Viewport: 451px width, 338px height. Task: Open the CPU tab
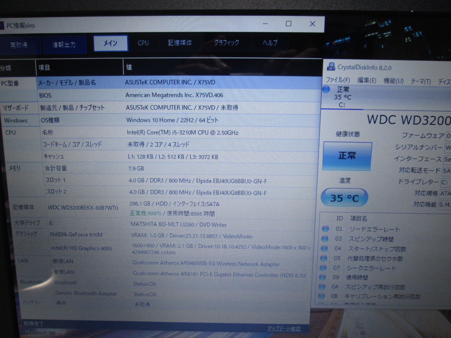tap(143, 43)
